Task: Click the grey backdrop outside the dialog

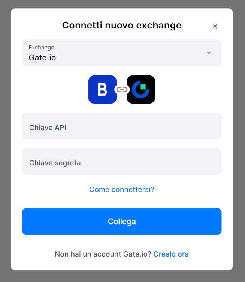Action: pos(5,150)
